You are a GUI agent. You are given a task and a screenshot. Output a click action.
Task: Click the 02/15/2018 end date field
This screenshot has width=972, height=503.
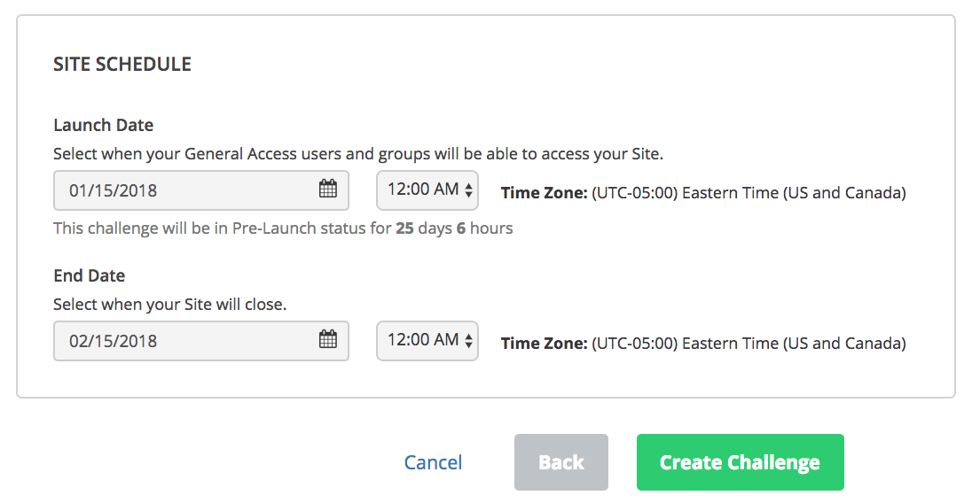click(200, 340)
